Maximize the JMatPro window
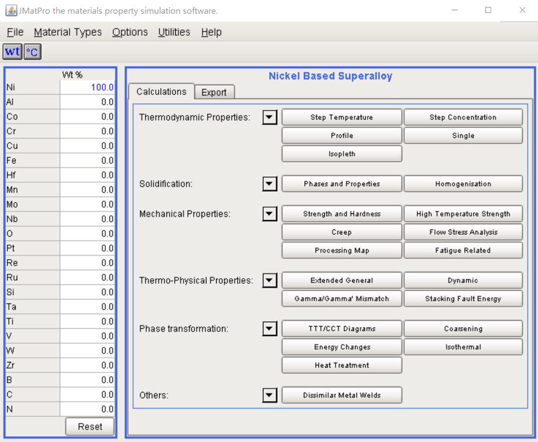The height and width of the screenshot is (442, 538). [488, 11]
